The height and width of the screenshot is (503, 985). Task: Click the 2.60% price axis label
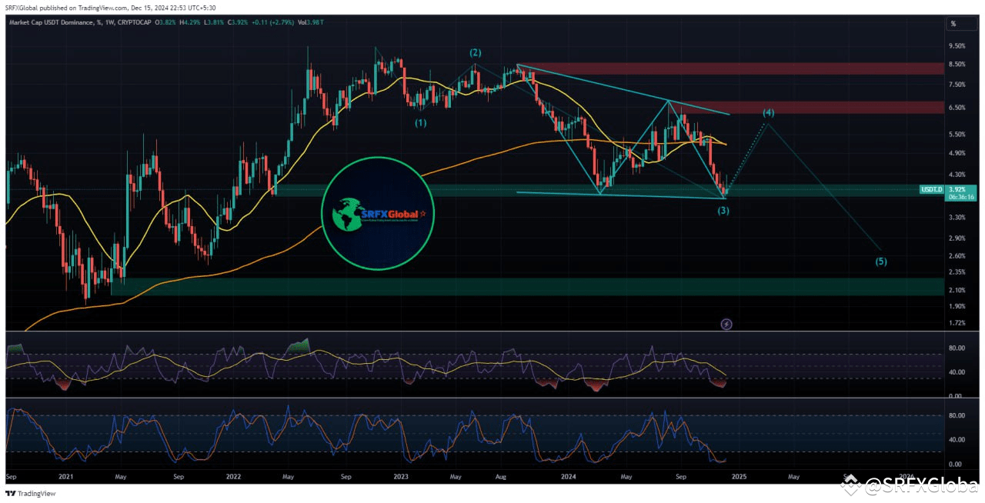click(x=957, y=255)
